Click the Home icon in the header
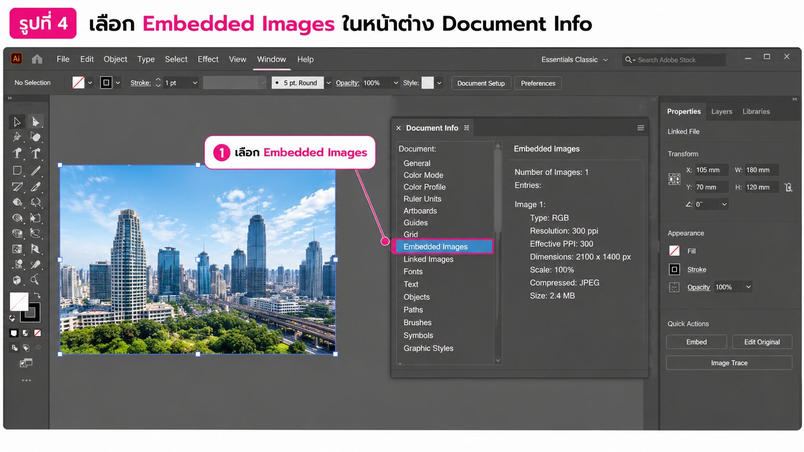 coord(37,59)
